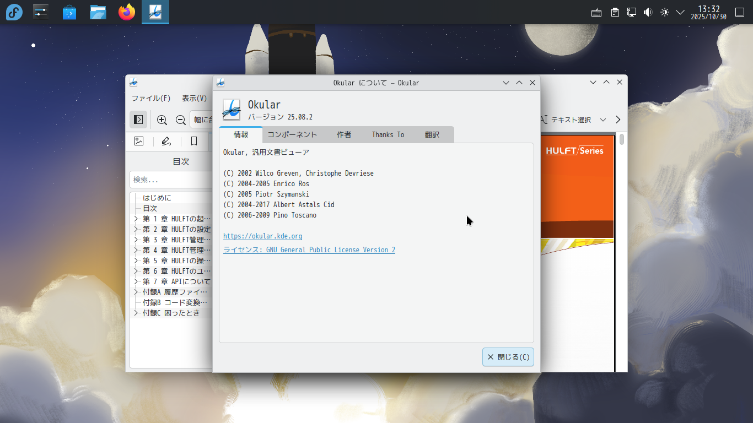Open the clock showing 13:32
This screenshot has height=423, width=753.
708,12
